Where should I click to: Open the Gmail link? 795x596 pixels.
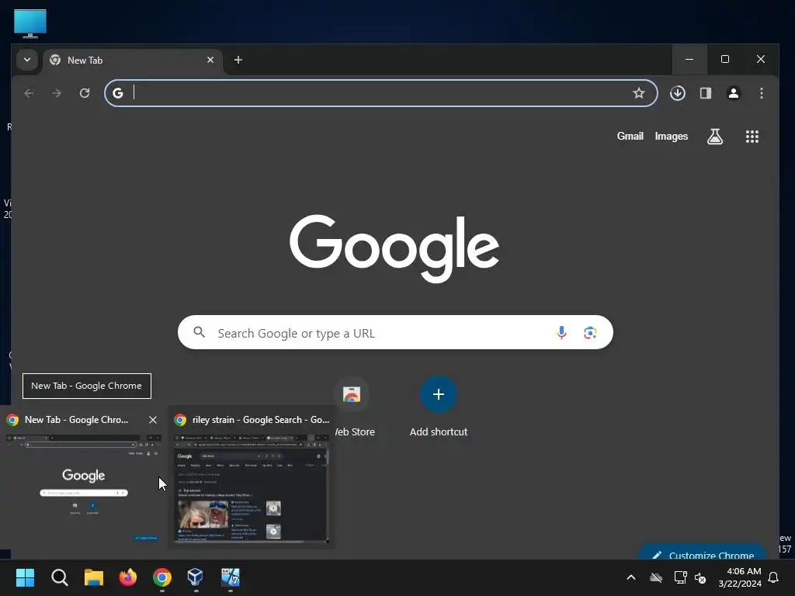tap(630, 137)
